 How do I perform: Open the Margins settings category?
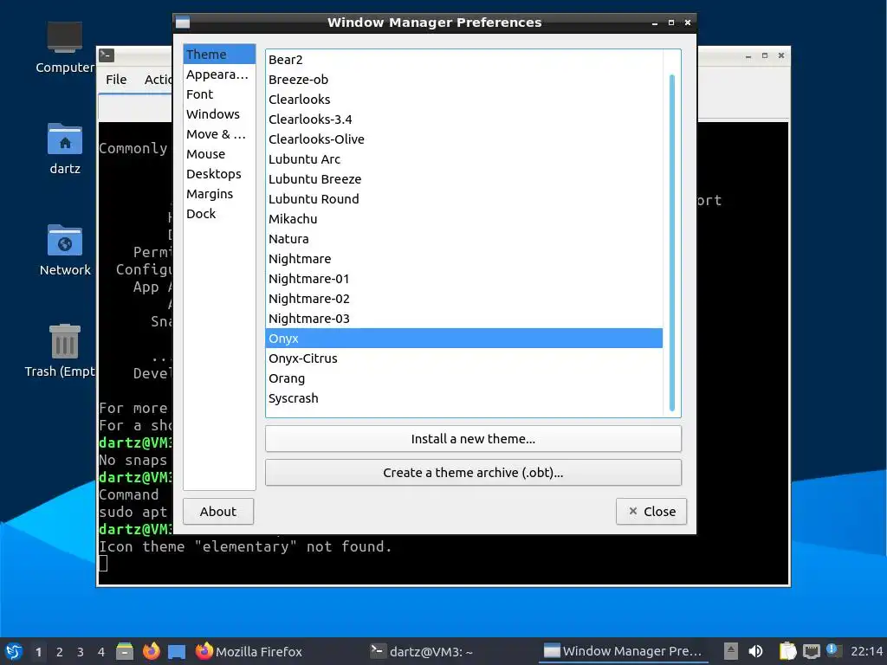click(219, 193)
